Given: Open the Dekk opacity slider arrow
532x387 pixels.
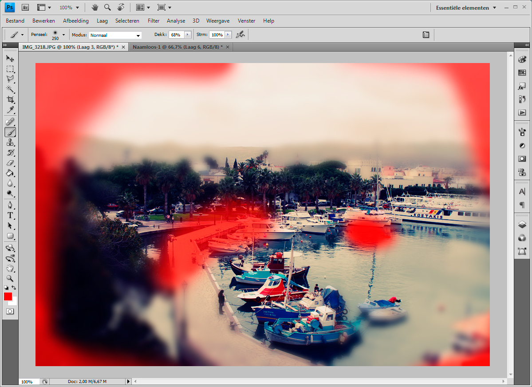Looking at the screenshot, I should [x=188, y=35].
